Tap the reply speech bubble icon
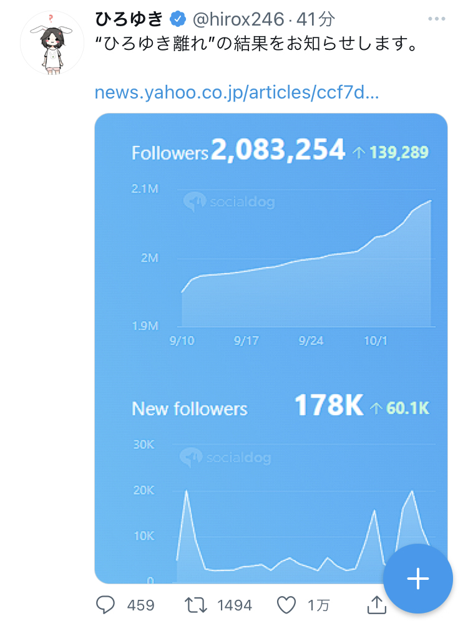Image resolution: width=468 pixels, height=621 pixels. (105, 605)
